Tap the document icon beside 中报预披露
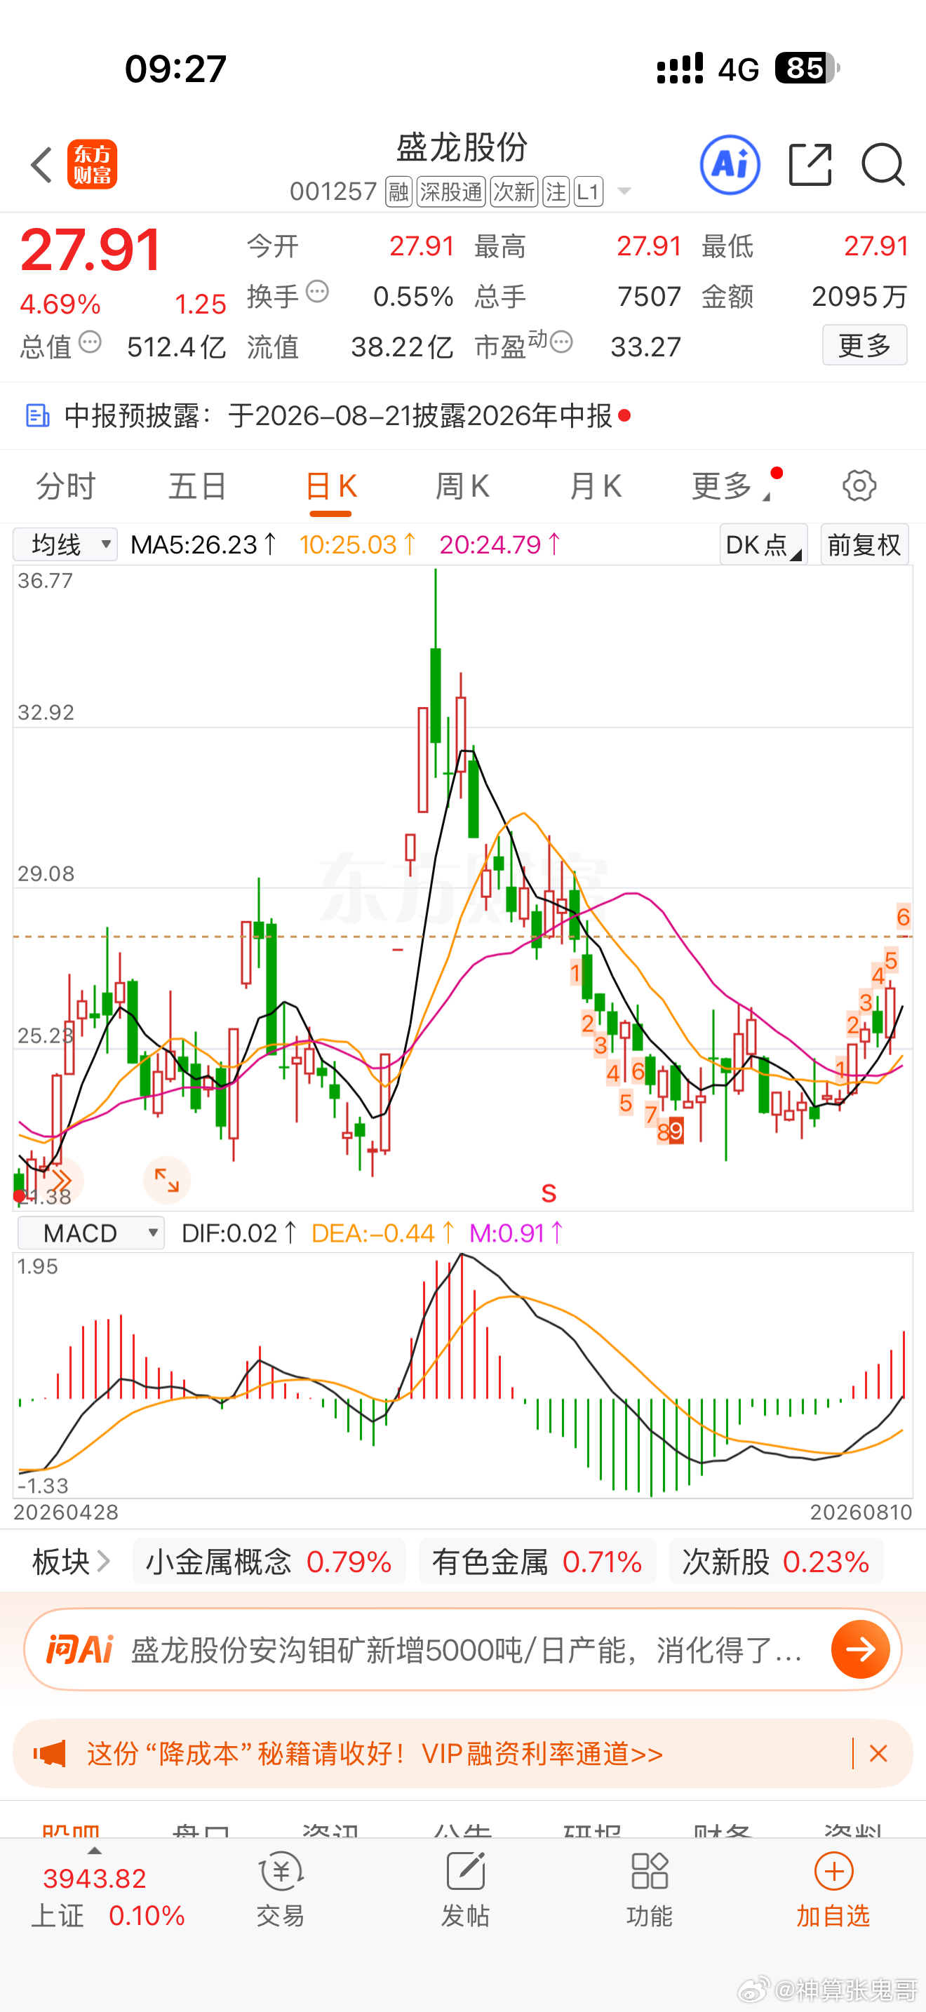Viewport: 926px width, 2012px height. point(37,415)
